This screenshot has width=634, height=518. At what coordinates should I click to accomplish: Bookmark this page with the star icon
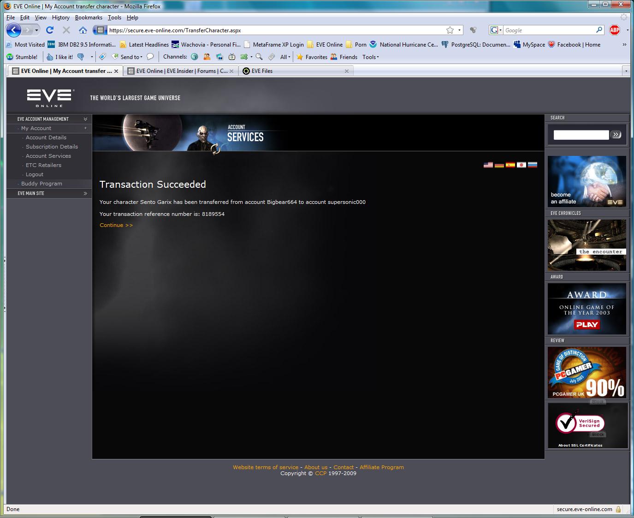[450, 30]
